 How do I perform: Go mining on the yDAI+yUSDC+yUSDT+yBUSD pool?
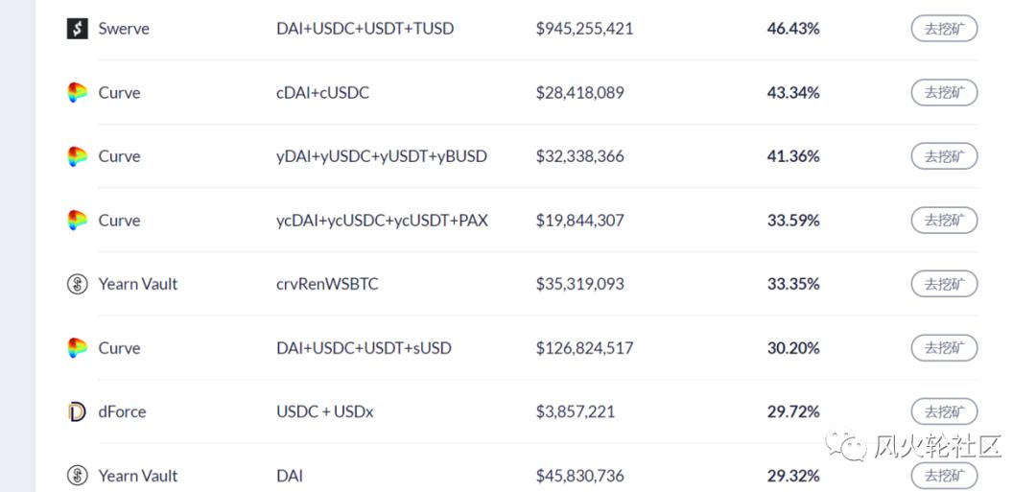[943, 156]
